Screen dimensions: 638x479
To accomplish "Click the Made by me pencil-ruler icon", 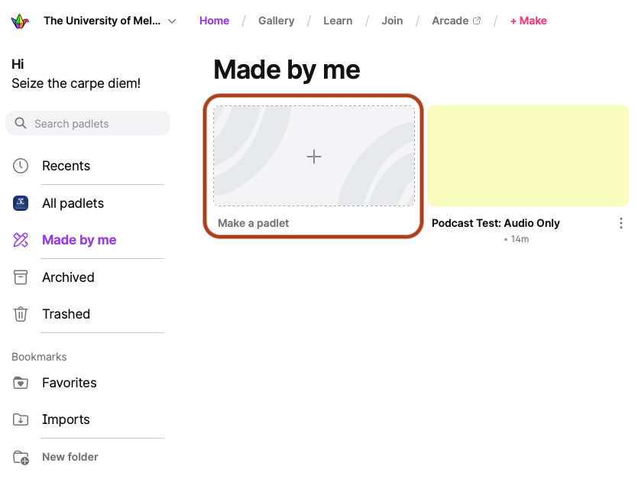I will pos(21,240).
